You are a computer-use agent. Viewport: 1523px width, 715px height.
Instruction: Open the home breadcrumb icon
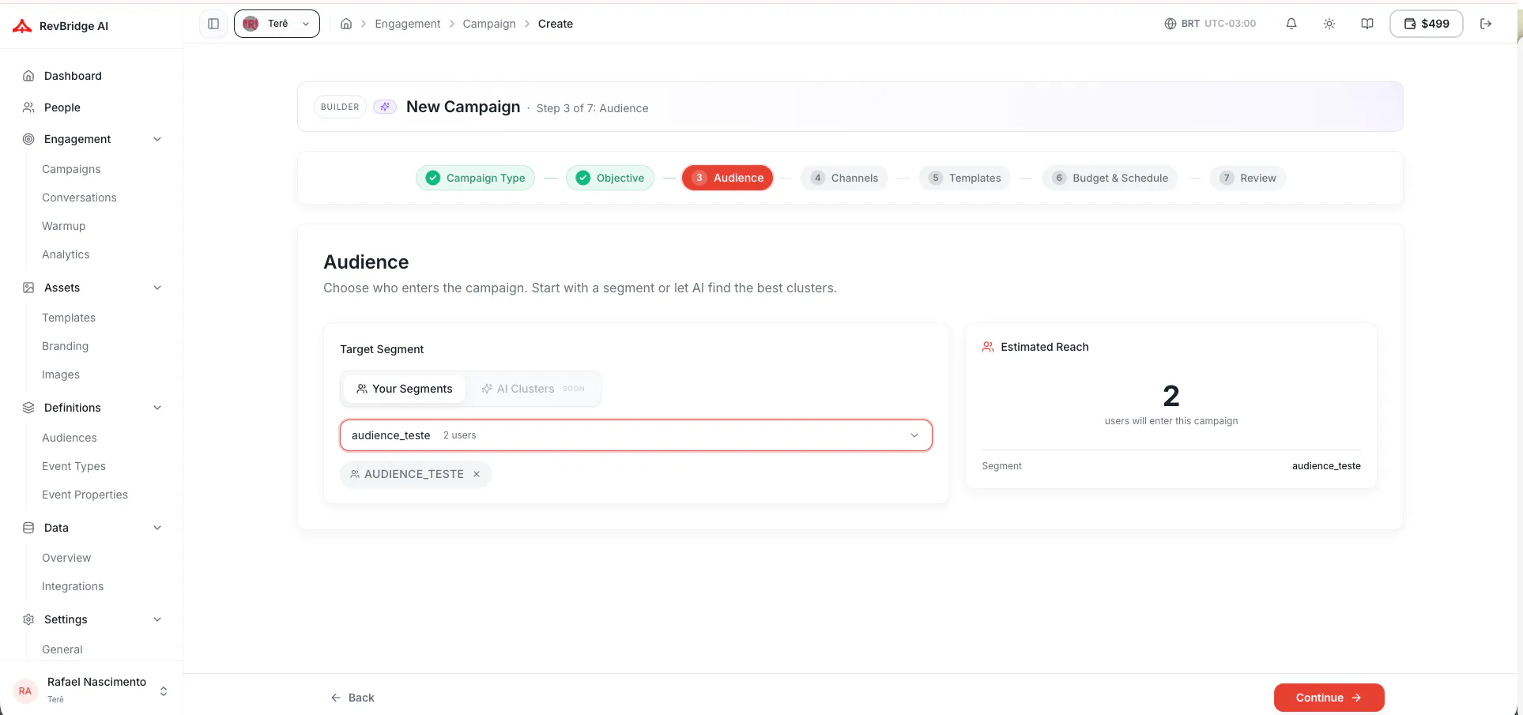(346, 24)
